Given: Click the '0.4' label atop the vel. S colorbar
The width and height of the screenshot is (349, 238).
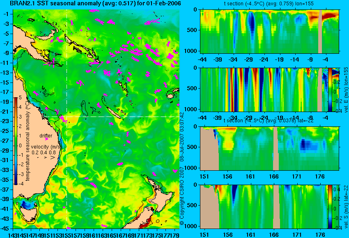Looking at the screenshot, I should 336,189.
